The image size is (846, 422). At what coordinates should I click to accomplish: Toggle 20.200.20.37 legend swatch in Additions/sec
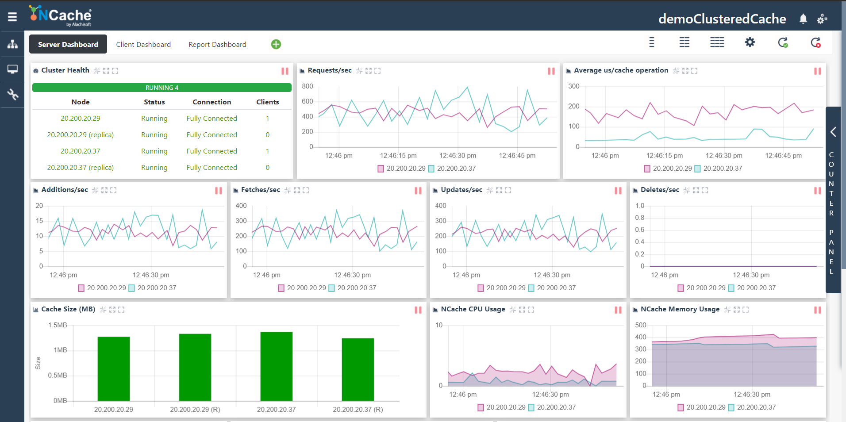pyautogui.click(x=131, y=288)
